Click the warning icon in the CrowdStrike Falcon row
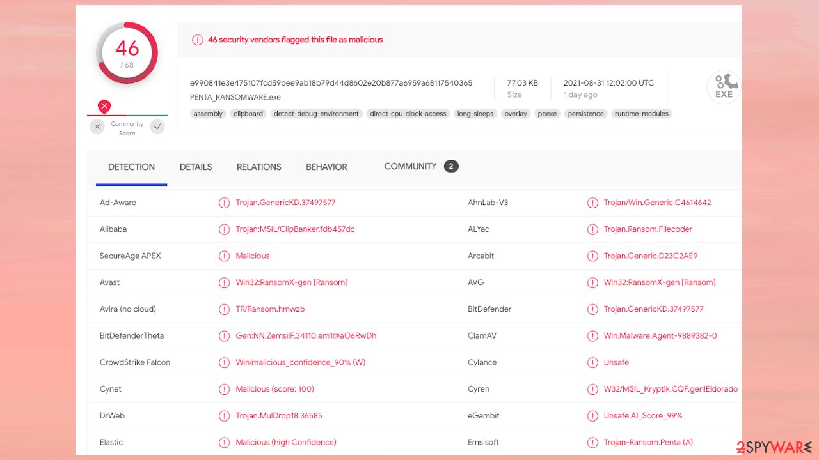 224,362
